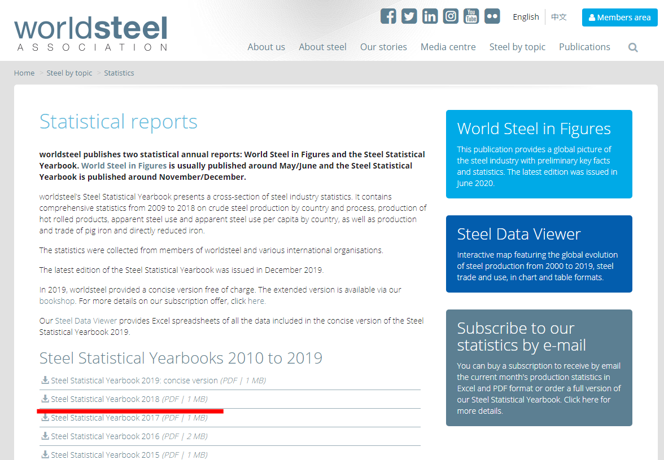Open Subscribe to our statistics by e-mail card

539,368
